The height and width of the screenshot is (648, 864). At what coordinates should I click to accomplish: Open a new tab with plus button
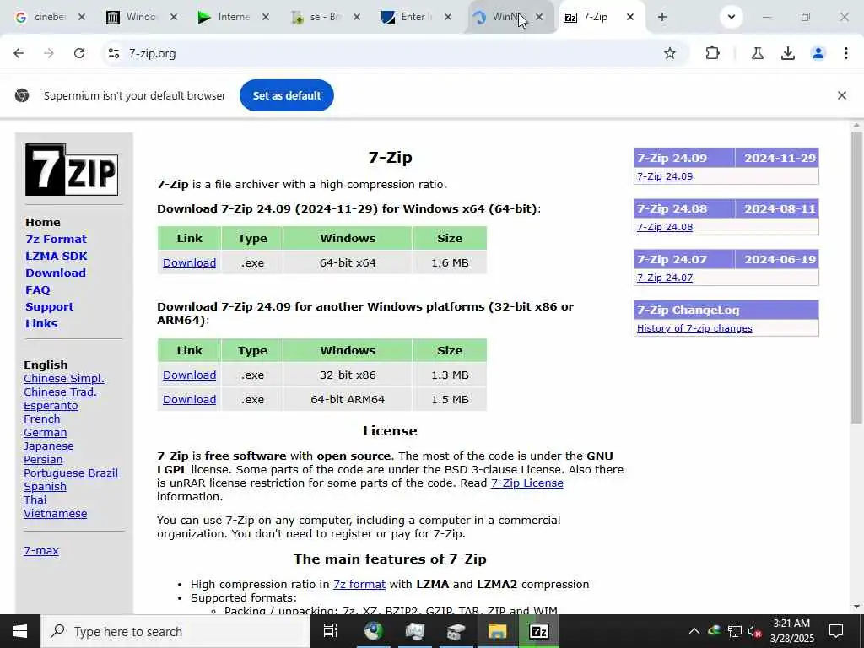click(x=661, y=17)
